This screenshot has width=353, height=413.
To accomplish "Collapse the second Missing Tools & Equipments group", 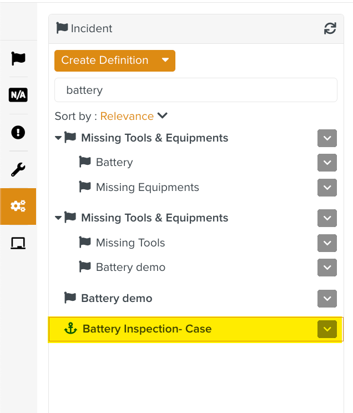I will click(58, 218).
